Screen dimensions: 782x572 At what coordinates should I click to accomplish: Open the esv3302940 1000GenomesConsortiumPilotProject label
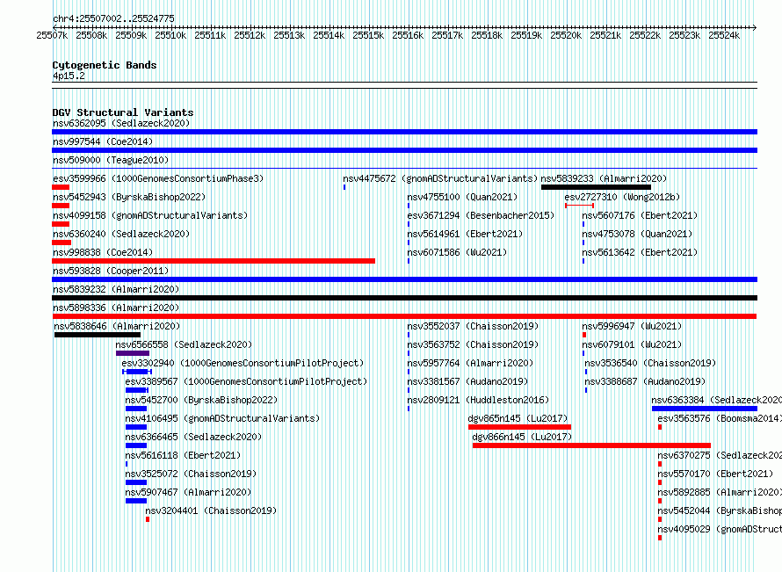243,363
